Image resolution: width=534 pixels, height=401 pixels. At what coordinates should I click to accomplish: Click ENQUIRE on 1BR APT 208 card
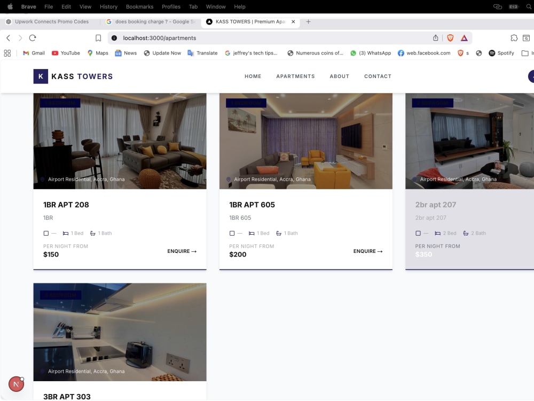(x=182, y=251)
